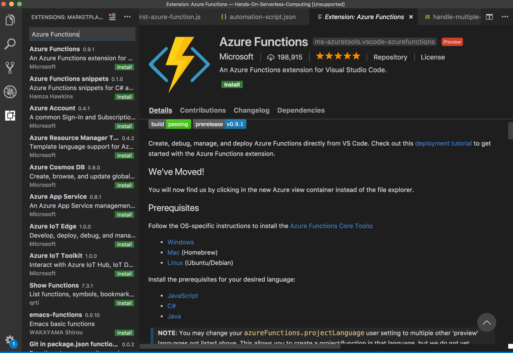Close the Extension: Azure Functions tab
This screenshot has width=513, height=353.
coord(411,17)
